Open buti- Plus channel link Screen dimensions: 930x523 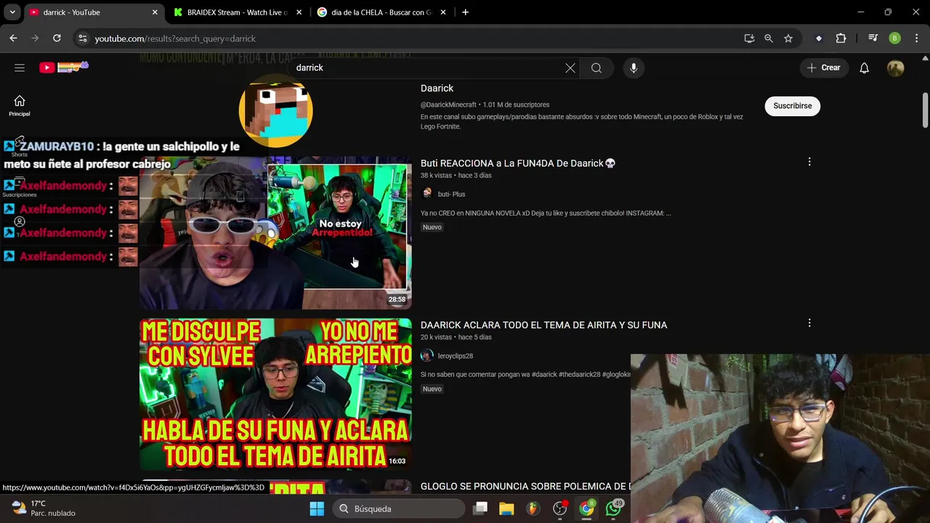(451, 194)
